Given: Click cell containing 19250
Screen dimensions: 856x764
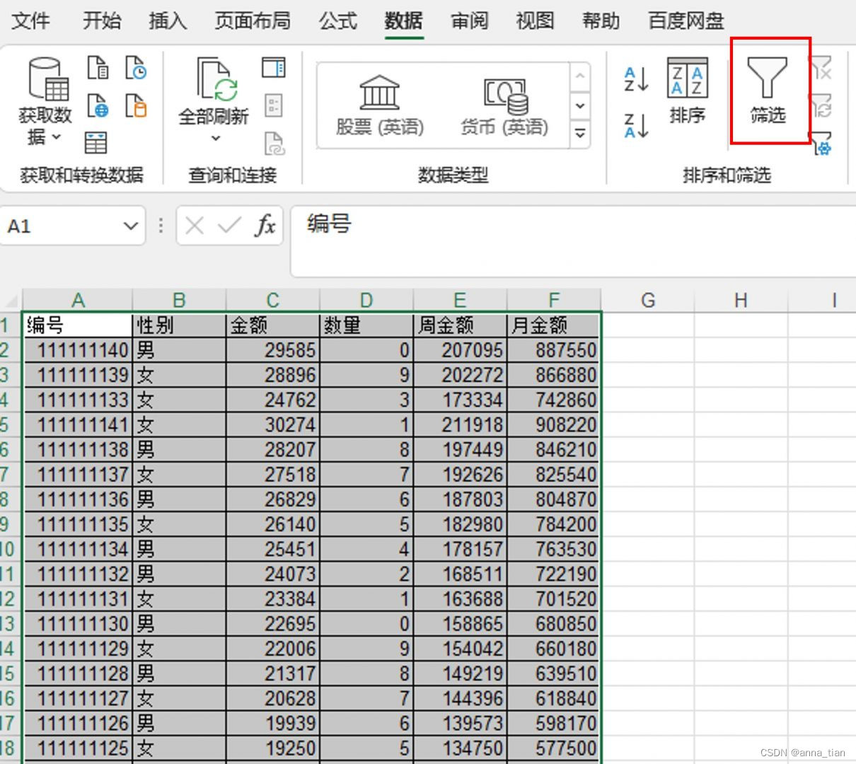Looking at the screenshot, I should pyautogui.click(x=272, y=748).
